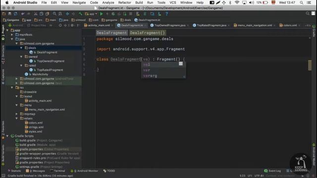Click the Undo toolbar icon
This screenshot has height=178, width=317.
[23, 14]
